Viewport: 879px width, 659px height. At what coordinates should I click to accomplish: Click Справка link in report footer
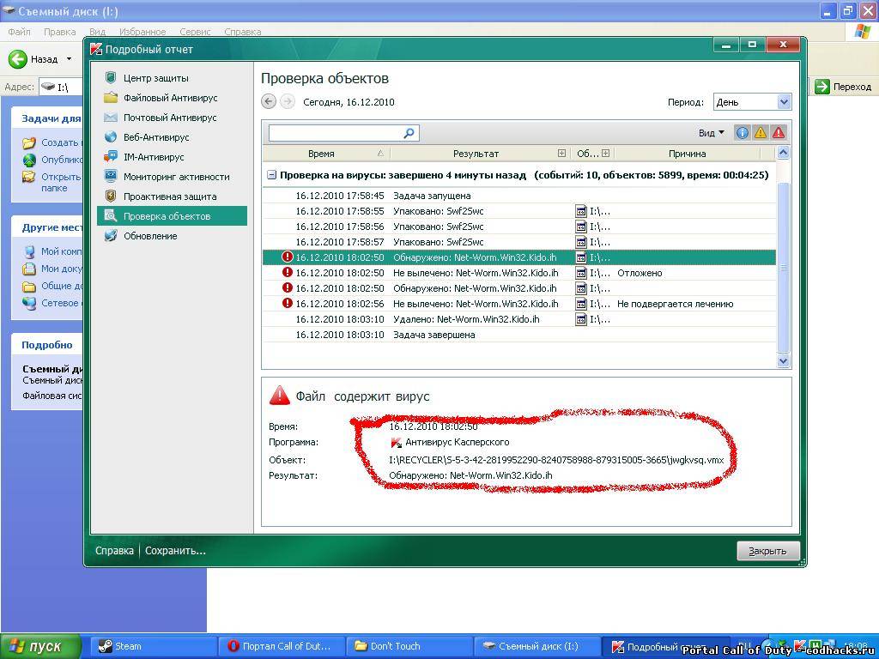[114, 551]
